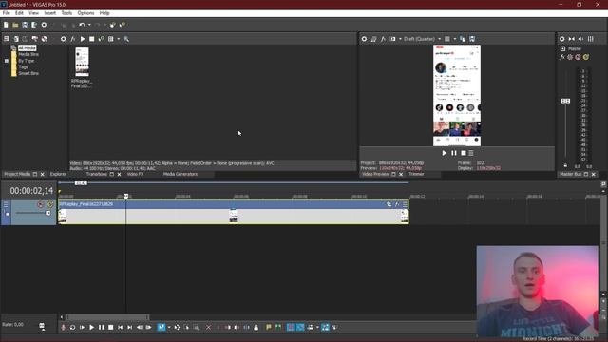
Task: Open Video Preview project properties gear
Action: coord(364,39)
